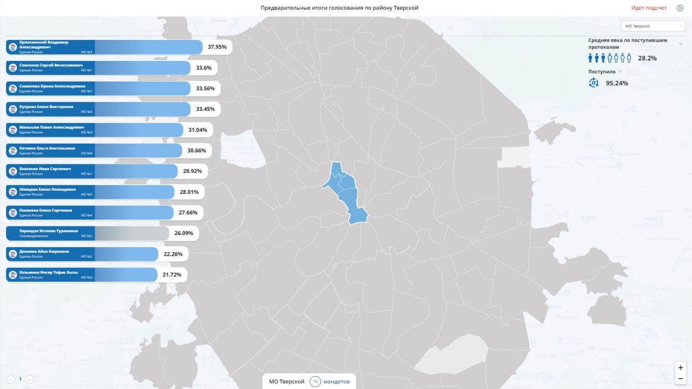
Task: Zoom out the map with minus button
Action: (x=681, y=379)
